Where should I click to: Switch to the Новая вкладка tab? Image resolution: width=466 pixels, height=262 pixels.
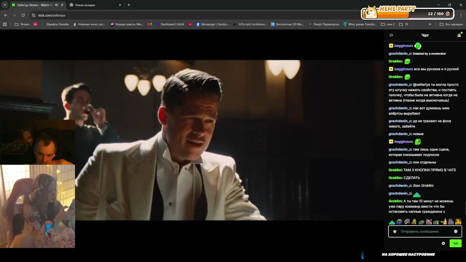point(95,5)
